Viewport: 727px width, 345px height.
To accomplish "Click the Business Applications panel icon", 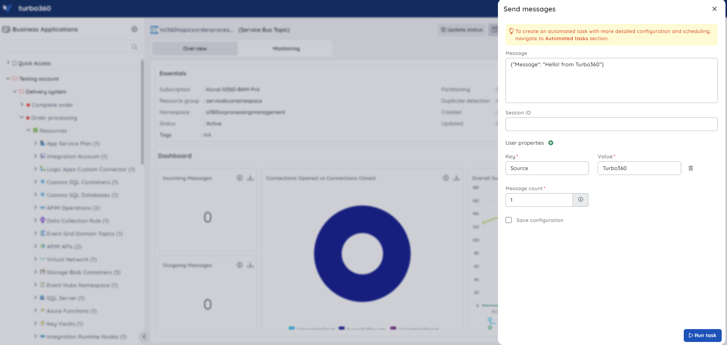I will coord(6,29).
